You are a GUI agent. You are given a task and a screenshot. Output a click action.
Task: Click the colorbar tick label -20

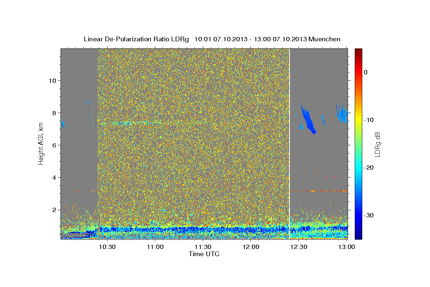tap(369, 168)
